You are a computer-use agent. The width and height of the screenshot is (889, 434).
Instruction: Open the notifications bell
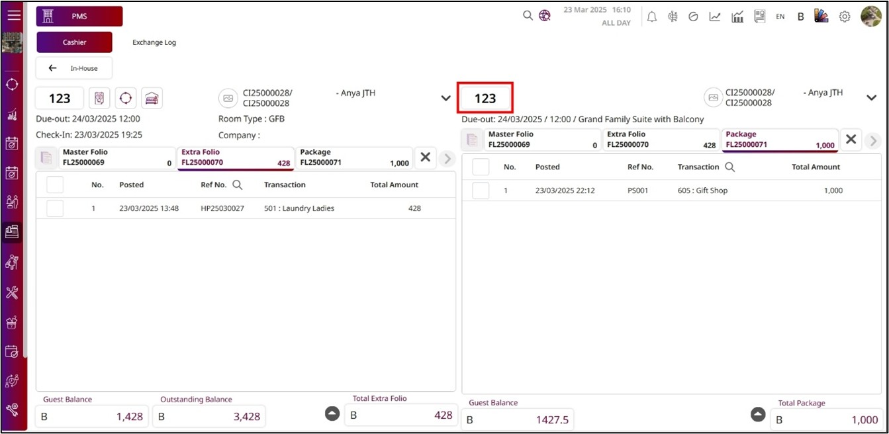(x=651, y=17)
